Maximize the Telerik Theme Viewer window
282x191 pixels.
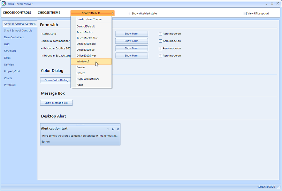pos(272,3)
